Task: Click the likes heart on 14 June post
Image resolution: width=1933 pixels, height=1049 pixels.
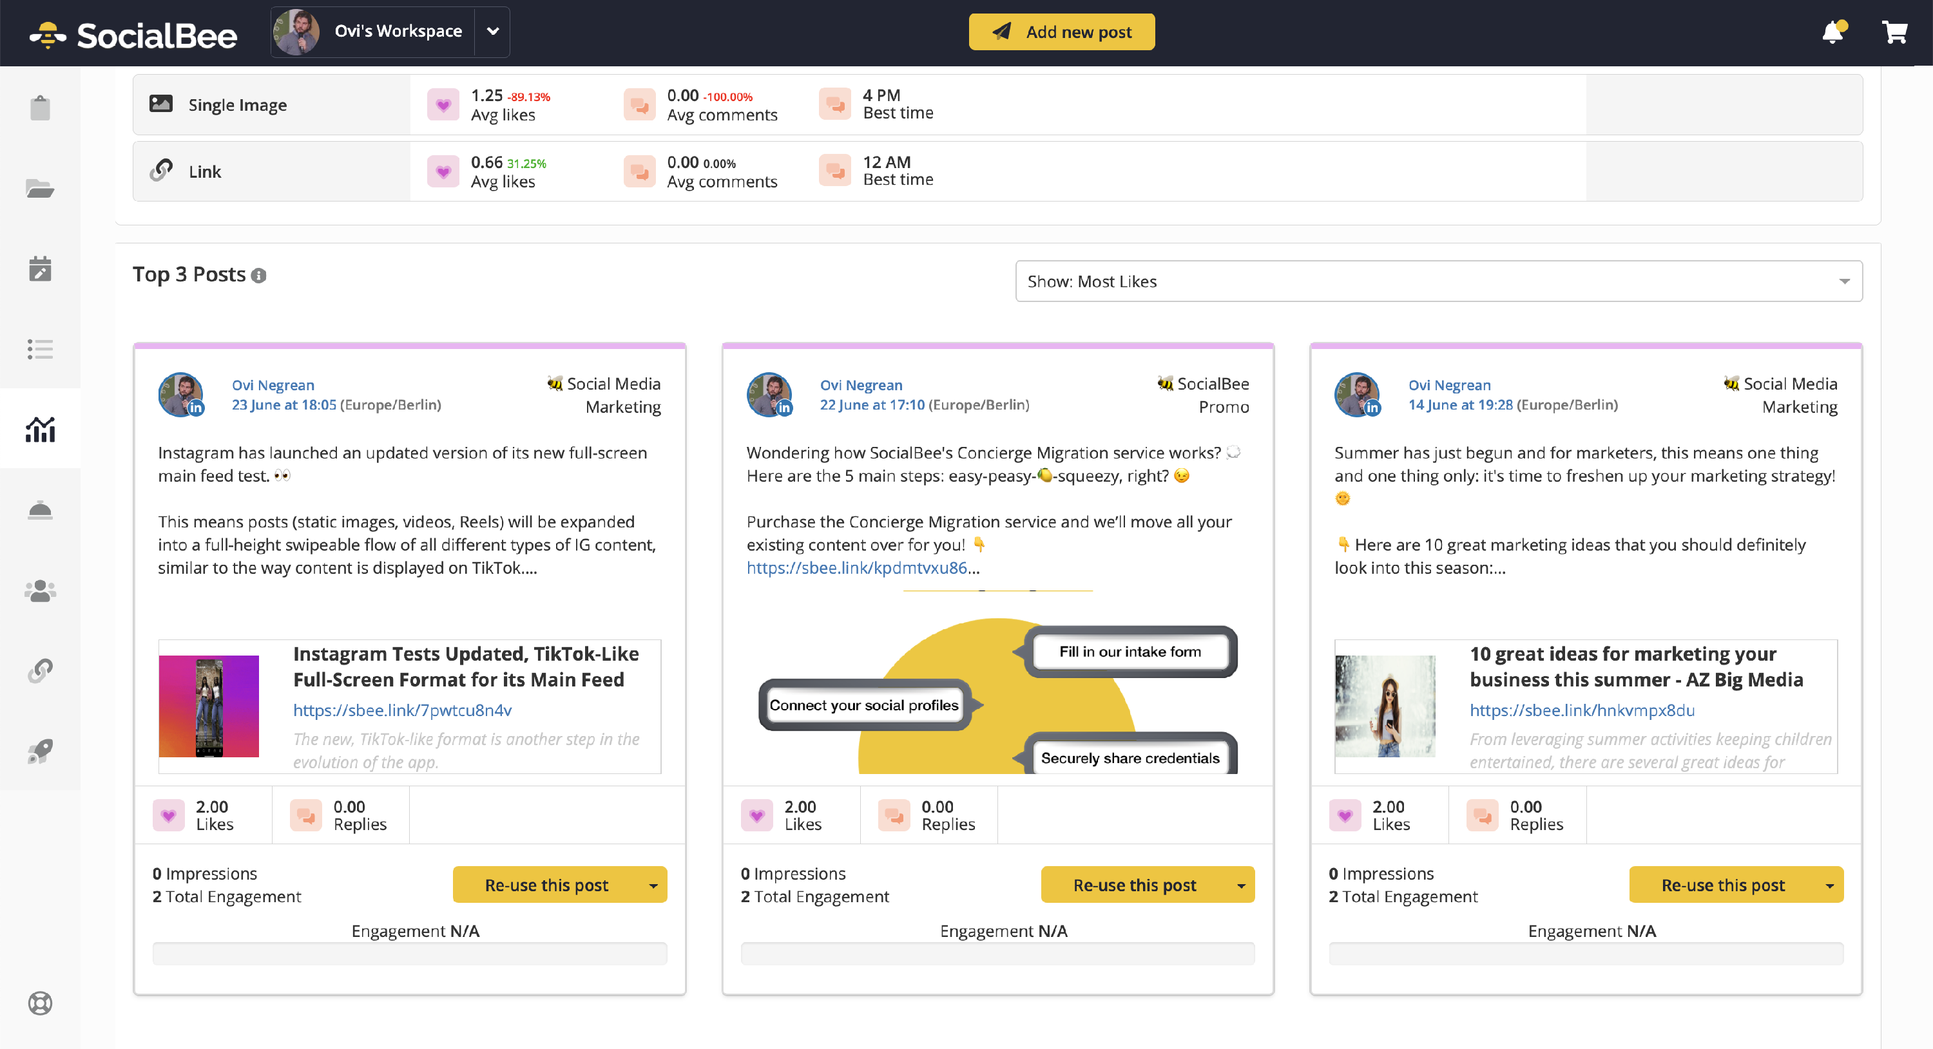Action: click(1345, 815)
